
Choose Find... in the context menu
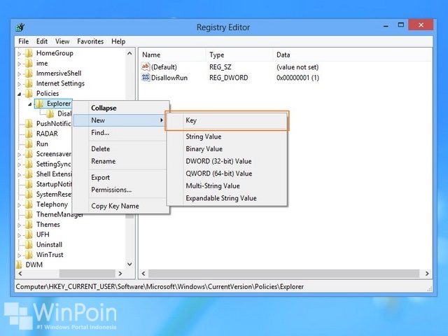pyautogui.click(x=121, y=132)
